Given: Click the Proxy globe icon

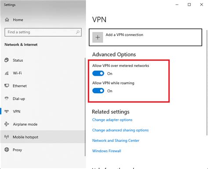Looking at the screenshot, I should (7, 150).
